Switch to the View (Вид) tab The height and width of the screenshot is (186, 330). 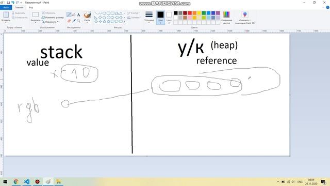pos(31,7)
